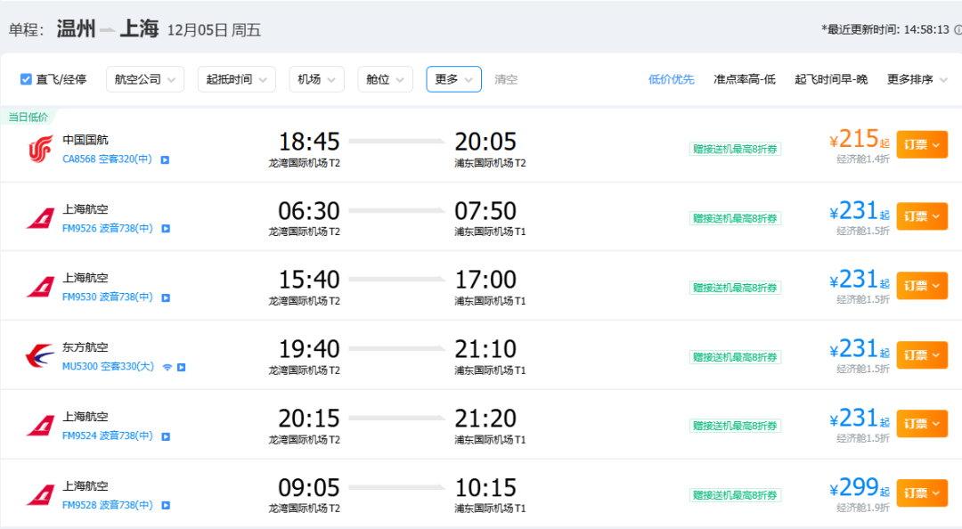
Task: Expand the 更多排序 sorting options
Action: click(917, 79)
